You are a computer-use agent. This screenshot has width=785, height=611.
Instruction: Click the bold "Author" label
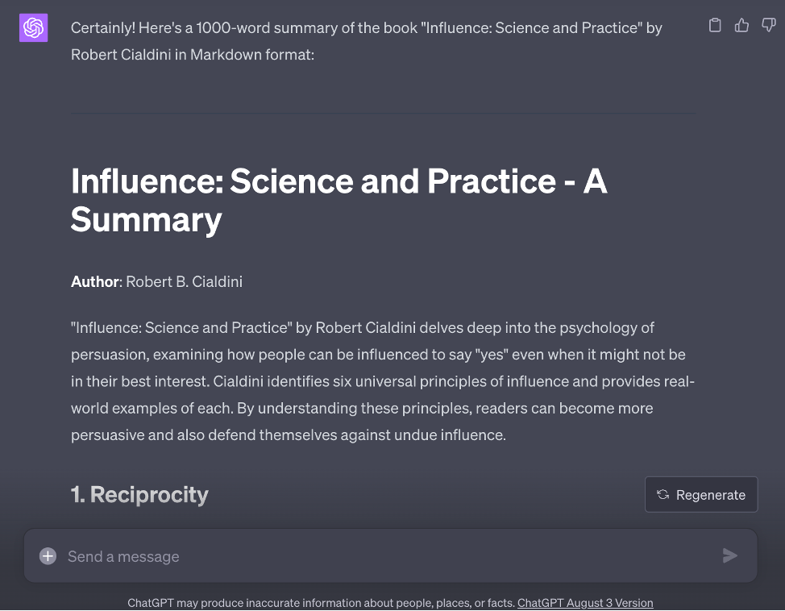click(94, 282)
